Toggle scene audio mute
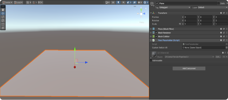 click(x=124, y=2)
